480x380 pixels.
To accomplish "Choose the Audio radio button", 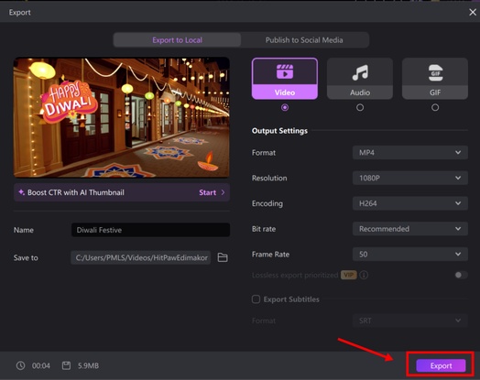I will (360, 107).
